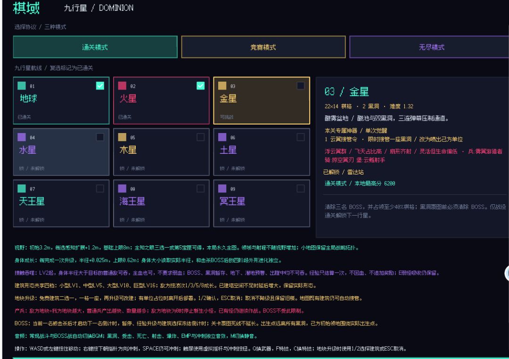Enable the 天王星 card checkbox
This screenshot has height=359, width=509.
(100, 188)
